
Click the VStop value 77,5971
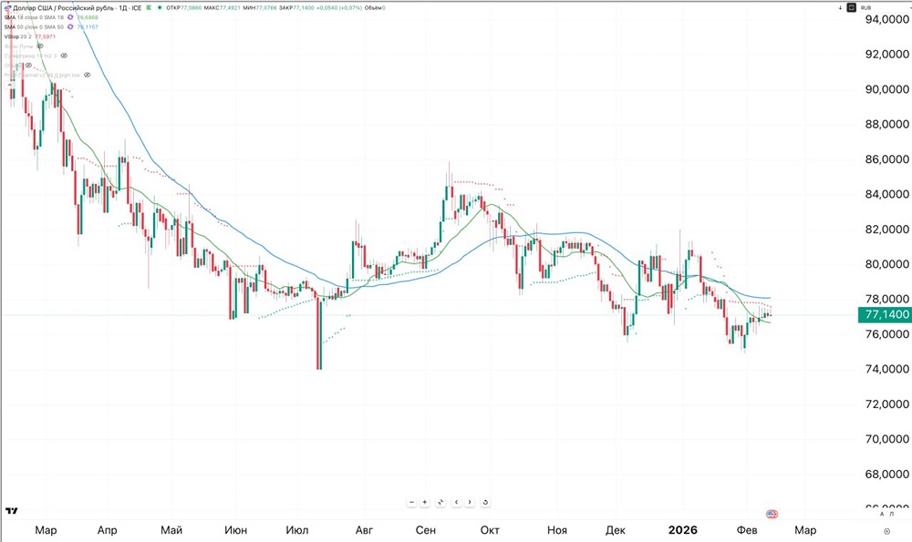click(46, 36)
